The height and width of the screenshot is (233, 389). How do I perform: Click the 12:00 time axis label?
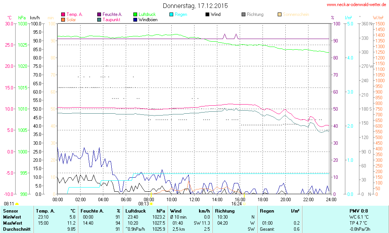click(x=194, y=199)
